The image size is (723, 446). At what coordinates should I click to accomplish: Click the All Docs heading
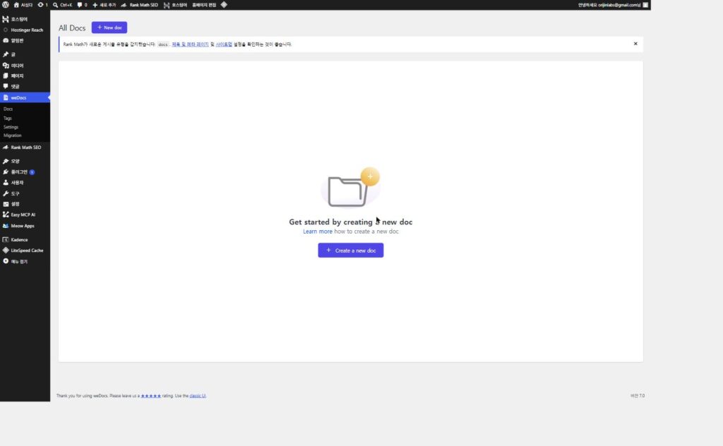pos(72,28)
